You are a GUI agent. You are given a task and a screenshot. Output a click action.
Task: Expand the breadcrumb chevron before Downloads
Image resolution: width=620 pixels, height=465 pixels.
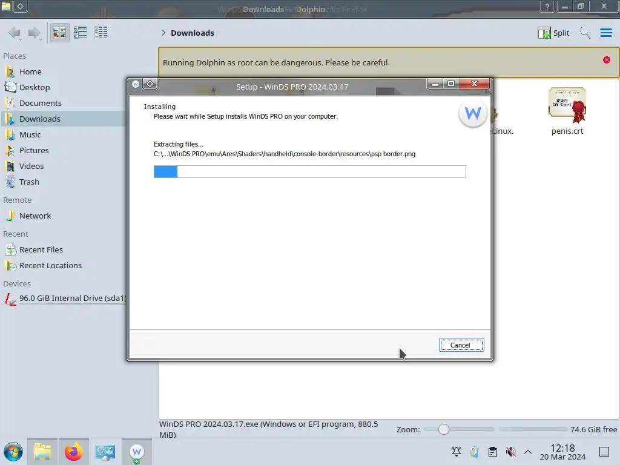163,33
